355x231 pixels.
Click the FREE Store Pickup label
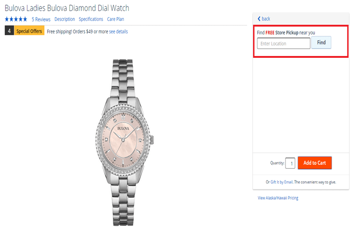tap(281, 33)
